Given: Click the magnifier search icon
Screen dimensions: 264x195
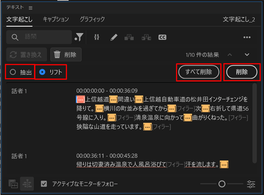Looking at the screenshot, I should pyautogui.click(x=15, y=37).
